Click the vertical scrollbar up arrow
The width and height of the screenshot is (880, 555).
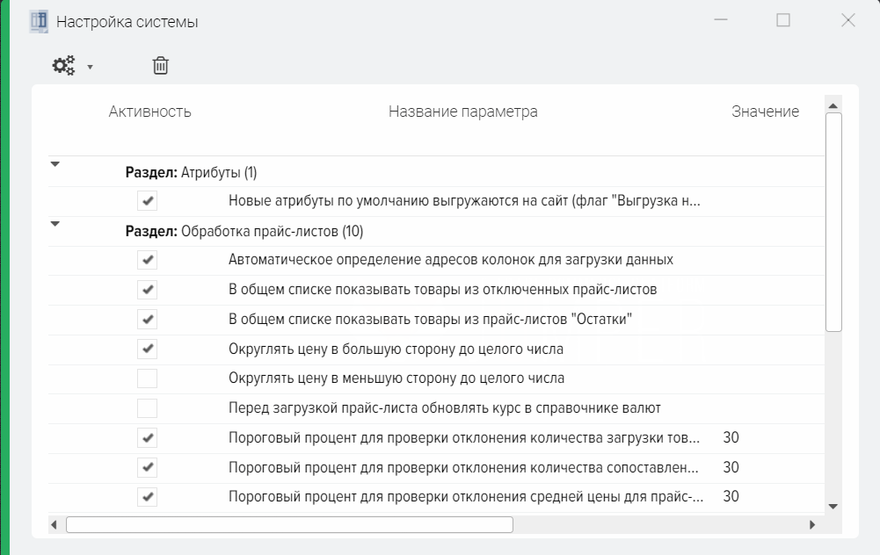(833, 105)
